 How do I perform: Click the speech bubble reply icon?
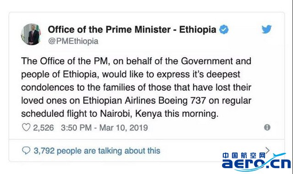tap(26, 151)
